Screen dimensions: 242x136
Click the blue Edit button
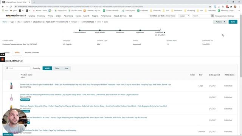(233, 22)
